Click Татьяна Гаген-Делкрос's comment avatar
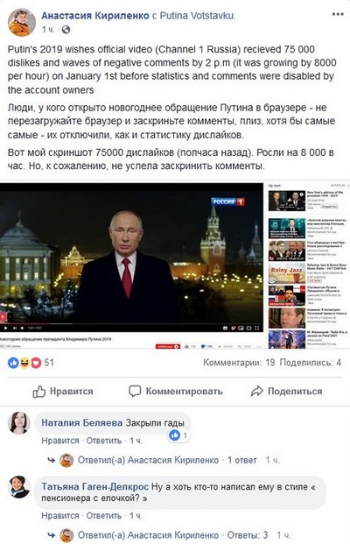 19,487
